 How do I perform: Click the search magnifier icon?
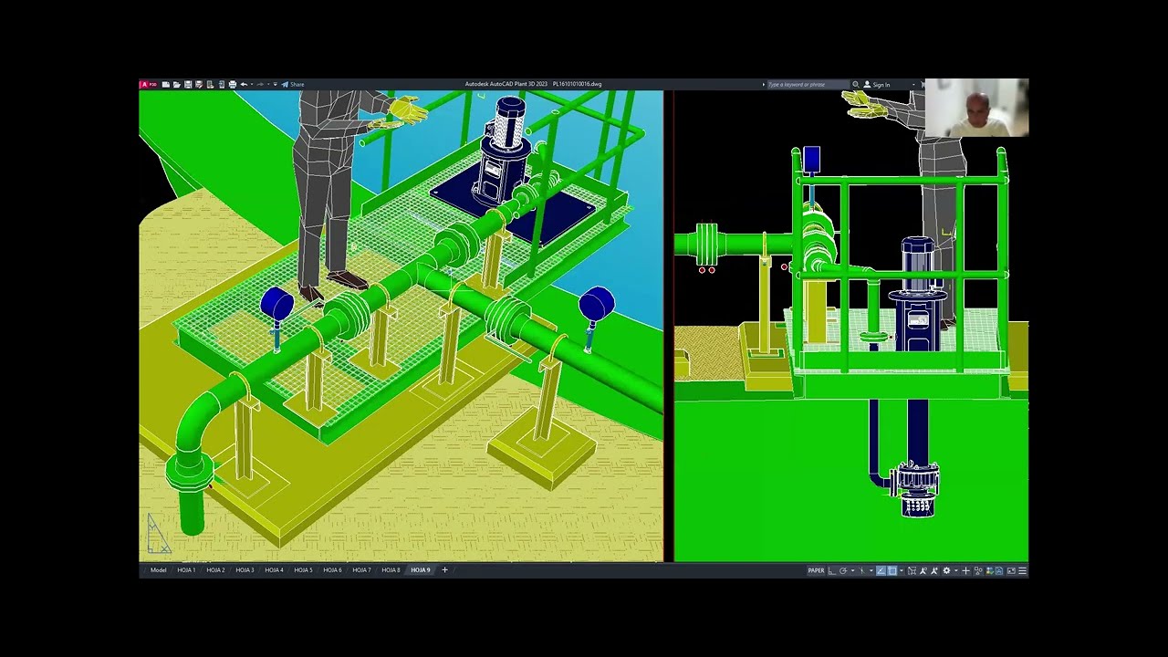pyautogui.click(x=855, y=84)
